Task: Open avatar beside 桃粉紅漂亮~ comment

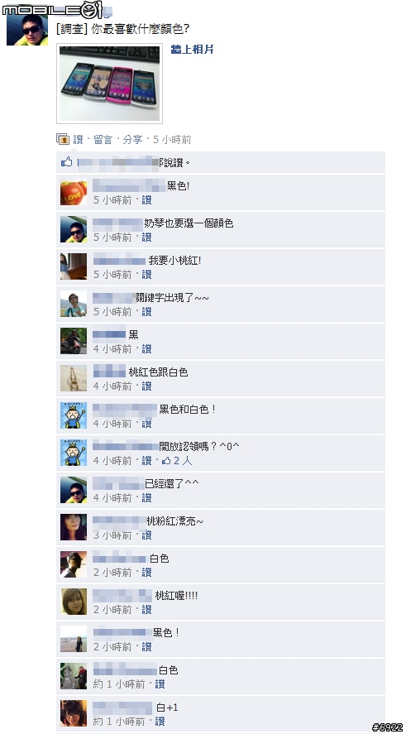Action: click(74, 527)
